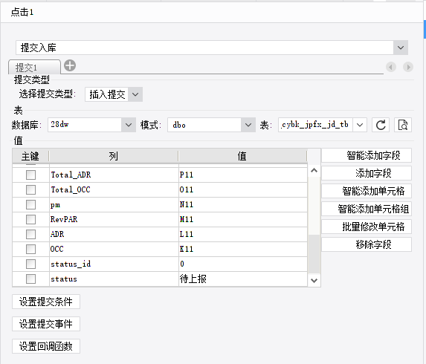Click the right tab navigation arrow
This screenshot has height=364, width=426.
(408, 67)
